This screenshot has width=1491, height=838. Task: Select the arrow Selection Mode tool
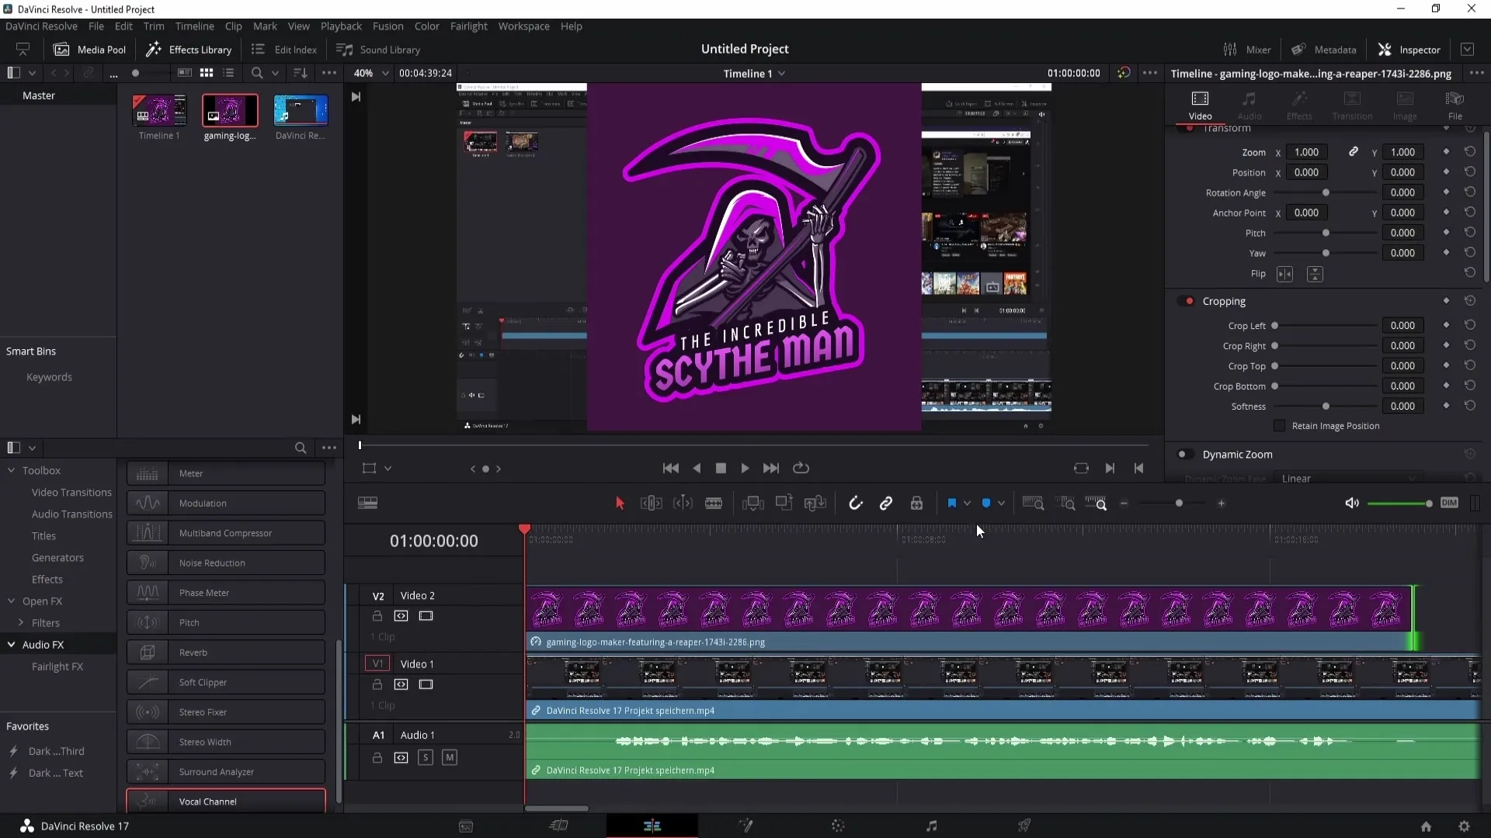click(620, 504)
